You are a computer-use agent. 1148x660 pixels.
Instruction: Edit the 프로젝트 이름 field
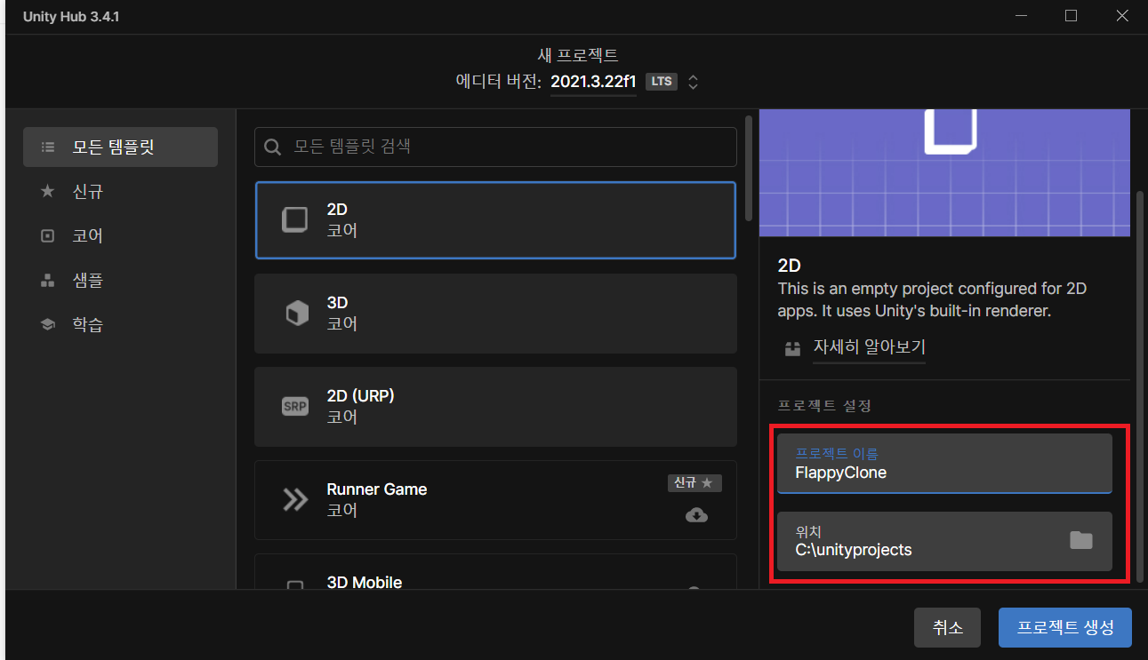pos(944,464)
